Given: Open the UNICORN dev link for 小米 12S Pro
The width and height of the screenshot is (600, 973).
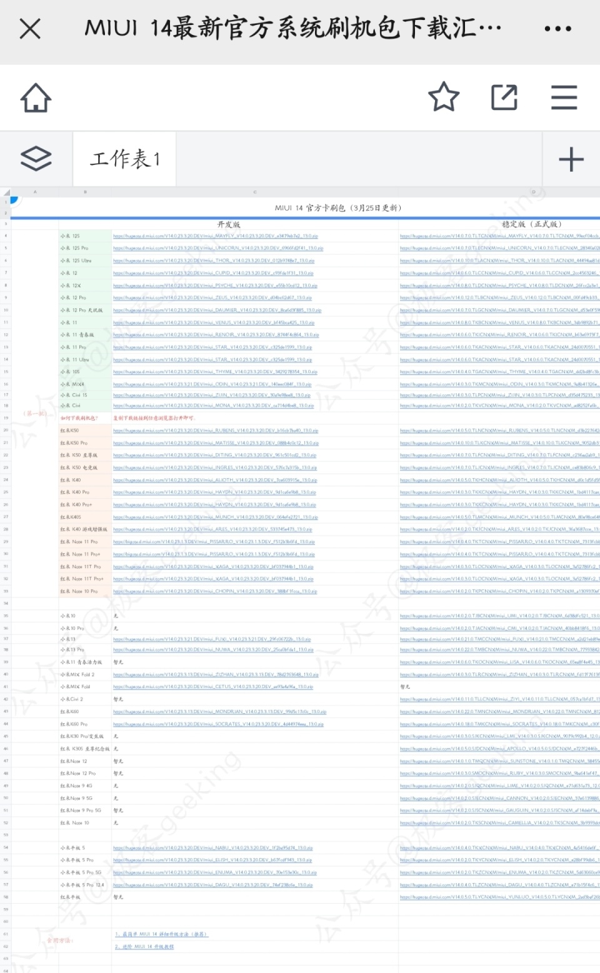Looking at the screenshot, I should [218, 248].
